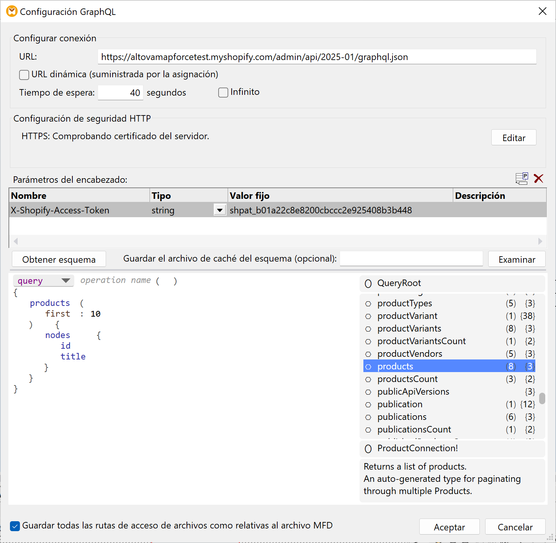Image resolution: width=556 pixels, height=543 pixels.
Task: Click the URL input field
Action: pyautogui.click(x=317, y=57)
